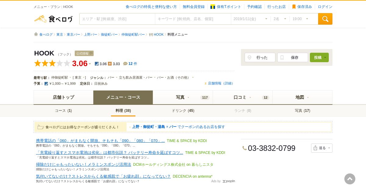Screen dimensions: 366x192
Task: Click 予約確認 header link
Action: (254, 7)
